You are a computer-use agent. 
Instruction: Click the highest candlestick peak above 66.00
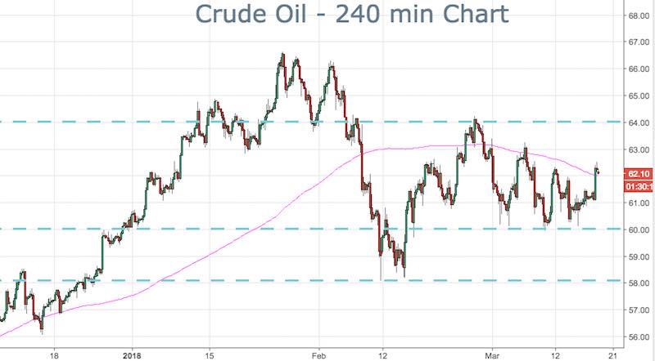[x=282, y=56]
